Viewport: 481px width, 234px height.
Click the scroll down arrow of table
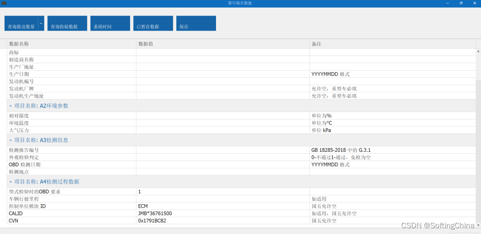(x=478, y=225)
